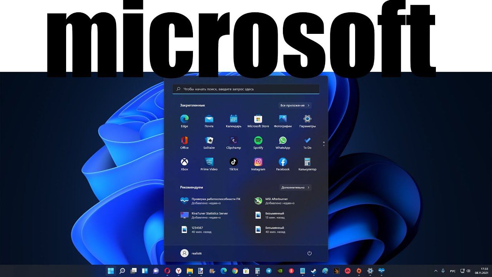Open the NVIDIA app on taskbar
Viewport: 492px width, 277px height.
(x=280, y=271)
